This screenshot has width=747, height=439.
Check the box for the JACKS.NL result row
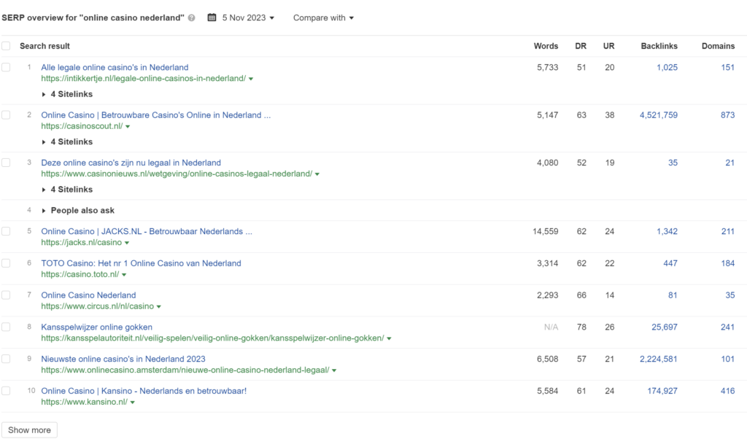pyautogui.click(x=7, y=231)
